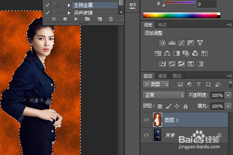Toggle checkmark for 生锈金属 action
The height and width of the screenshot is (155, 233).
(x=47, y=5)
